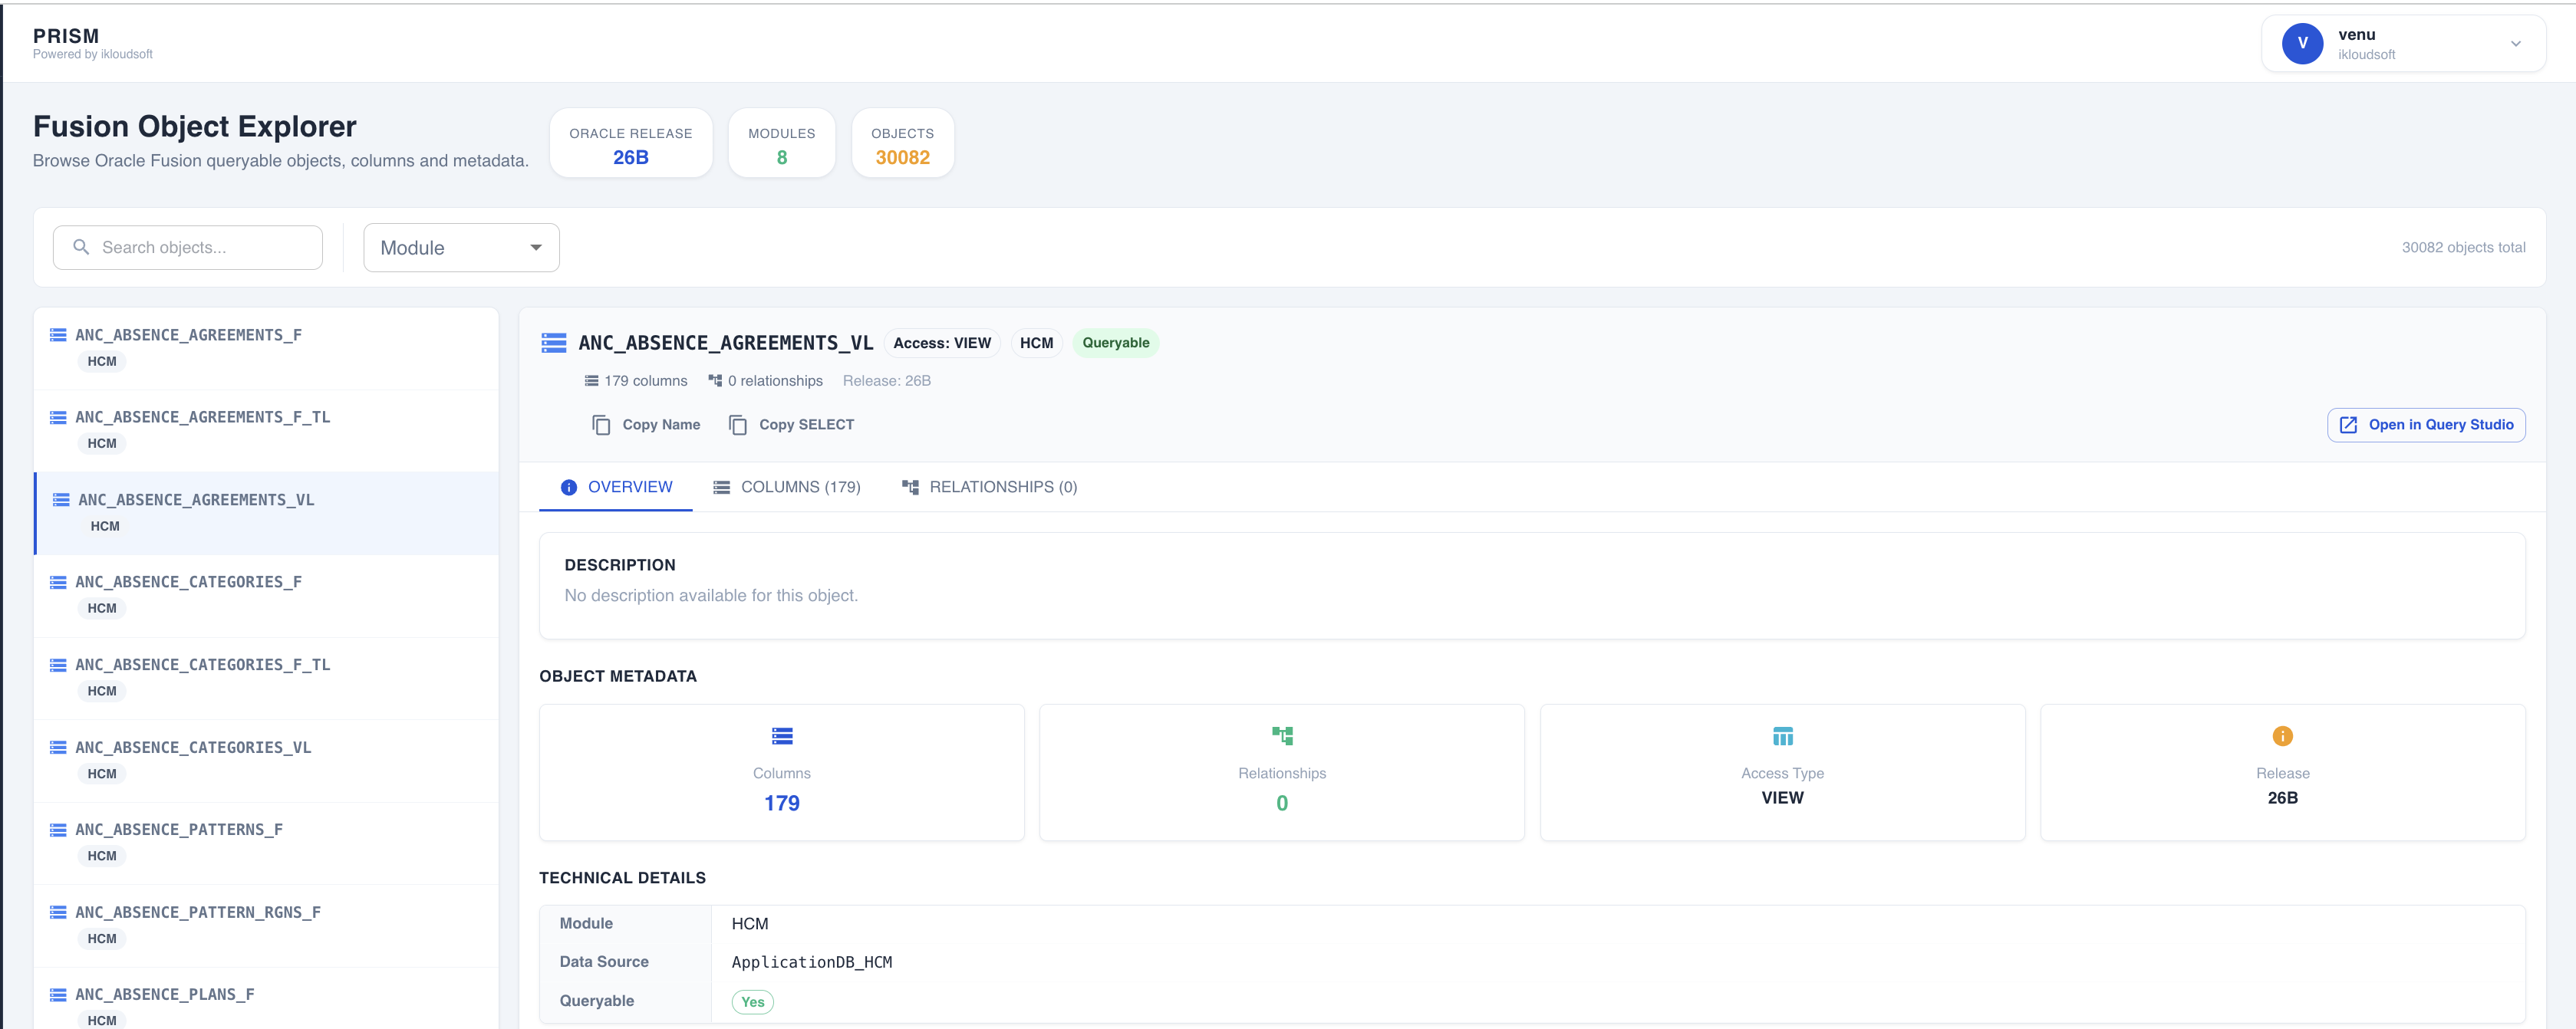2576x1029 pixels.
Task: Click the Open in Query Studio external-link icon
Action: pyautogui.click(x=2348, y=425)
